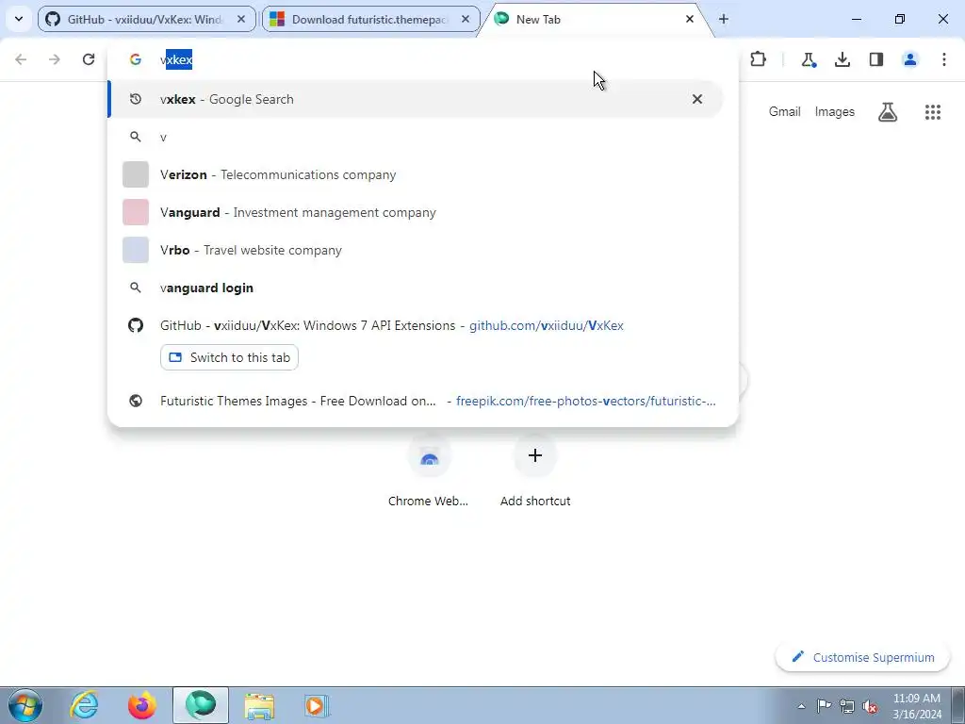
Task: Click the GitHub logo in suggestion row
Action: [x=136, y=325]
